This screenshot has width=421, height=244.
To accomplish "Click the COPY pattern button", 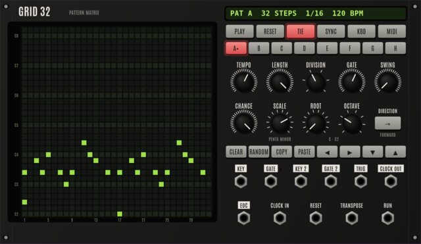I will (x=282, y=152).
